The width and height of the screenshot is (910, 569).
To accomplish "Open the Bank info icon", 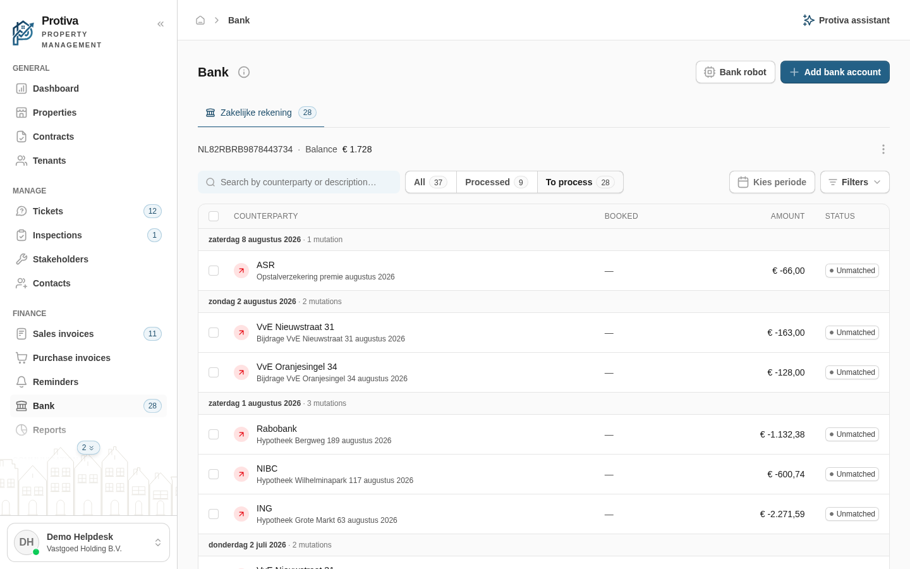I will point(244,72).
